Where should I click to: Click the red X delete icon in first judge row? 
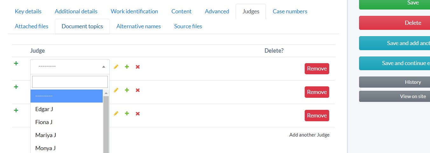click(x=138, y=67)
